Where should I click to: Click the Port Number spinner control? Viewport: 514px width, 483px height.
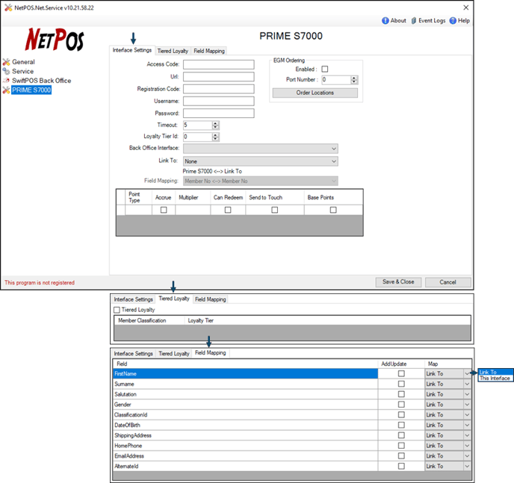pos(354,80)
